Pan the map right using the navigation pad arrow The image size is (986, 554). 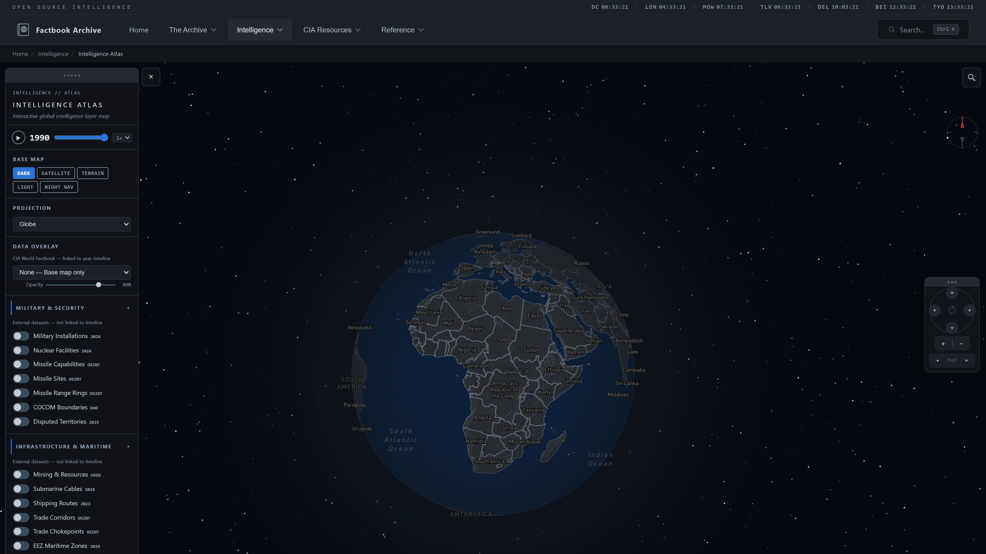[970, 310]
